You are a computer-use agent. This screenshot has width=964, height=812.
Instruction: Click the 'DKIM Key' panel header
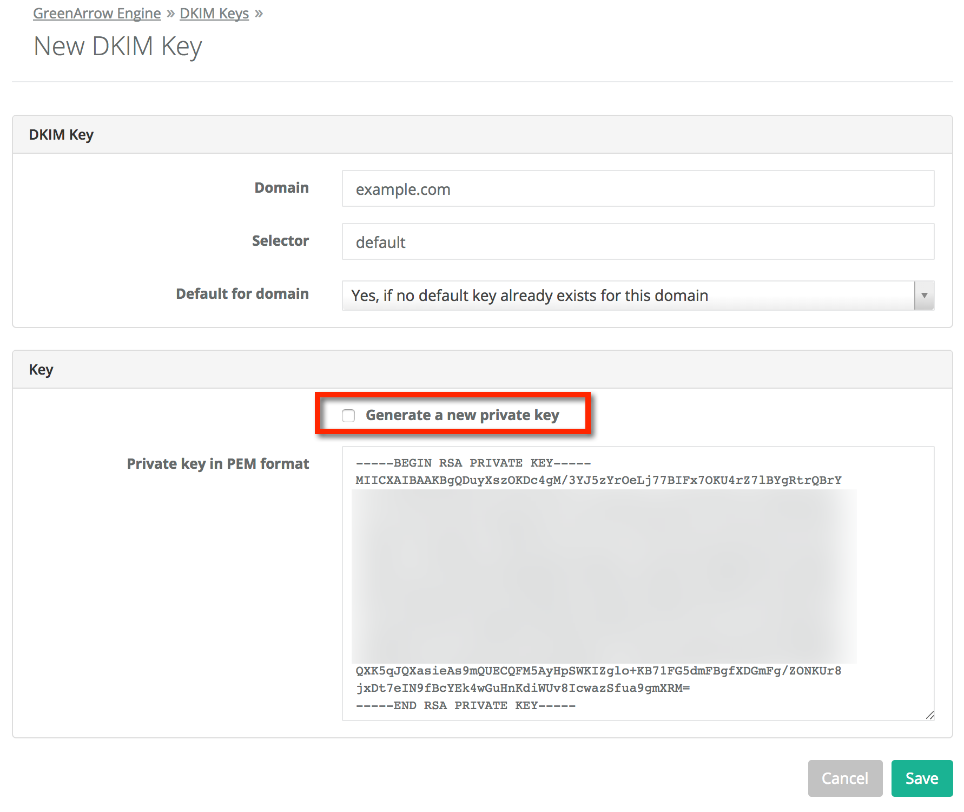pos(61,135)
